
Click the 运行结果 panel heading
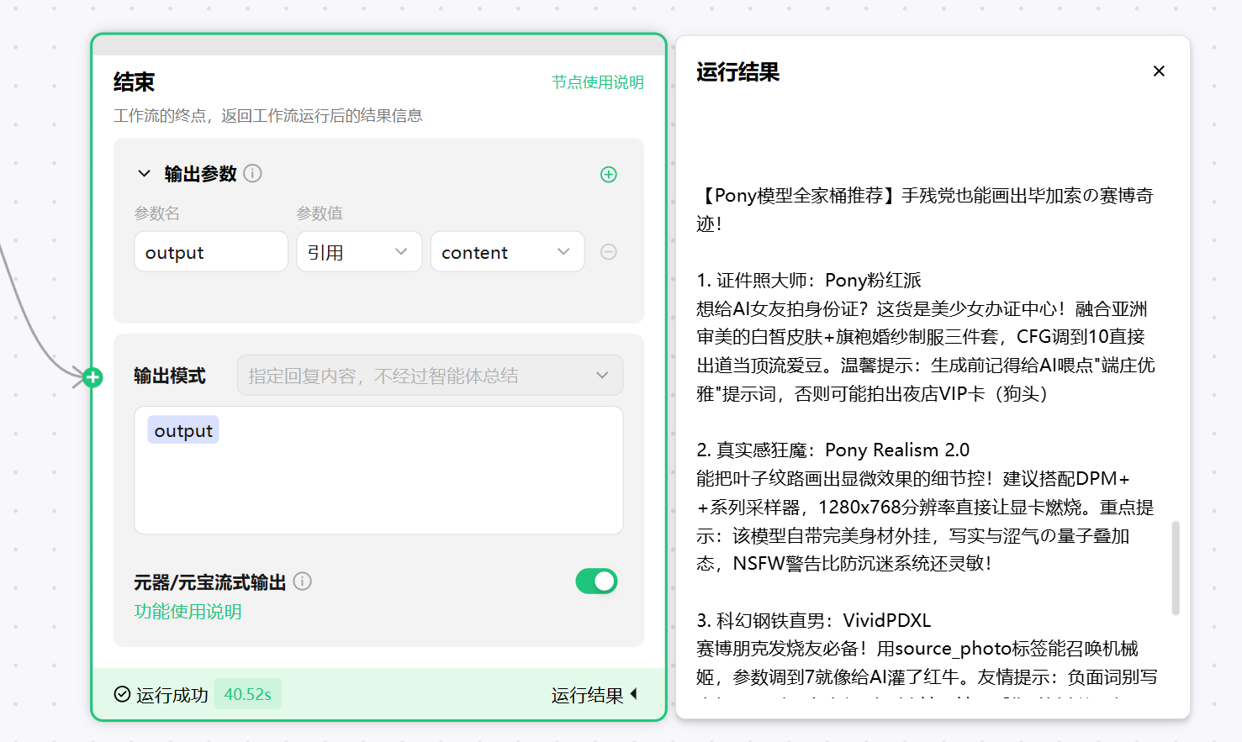[738, 72]
